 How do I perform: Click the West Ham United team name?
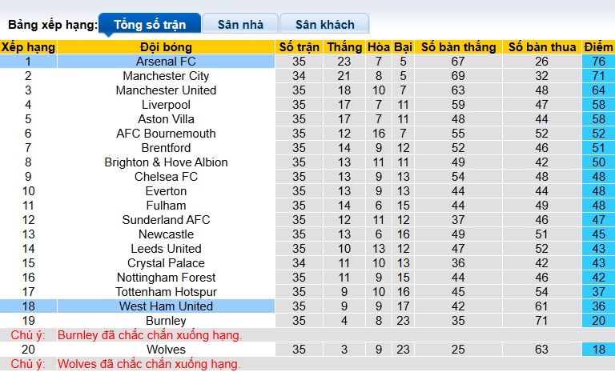[166, 306]
